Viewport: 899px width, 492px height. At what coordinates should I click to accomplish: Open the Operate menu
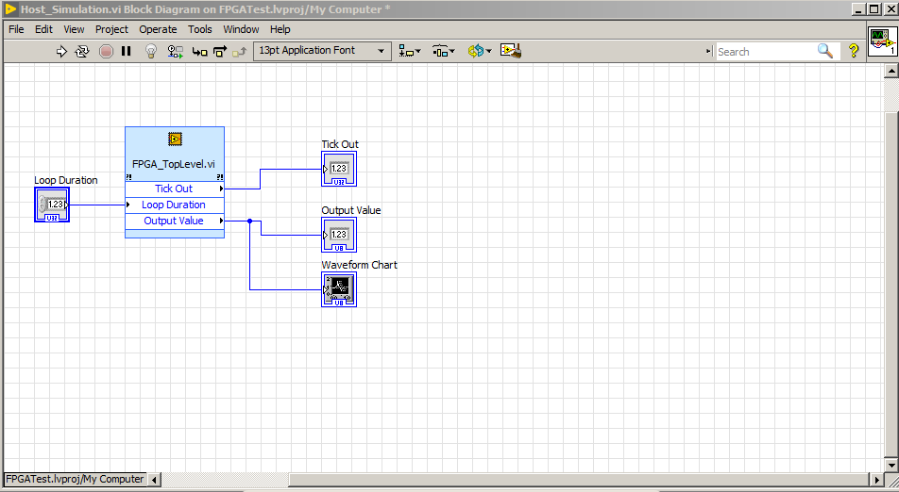(x=158, y=29)
